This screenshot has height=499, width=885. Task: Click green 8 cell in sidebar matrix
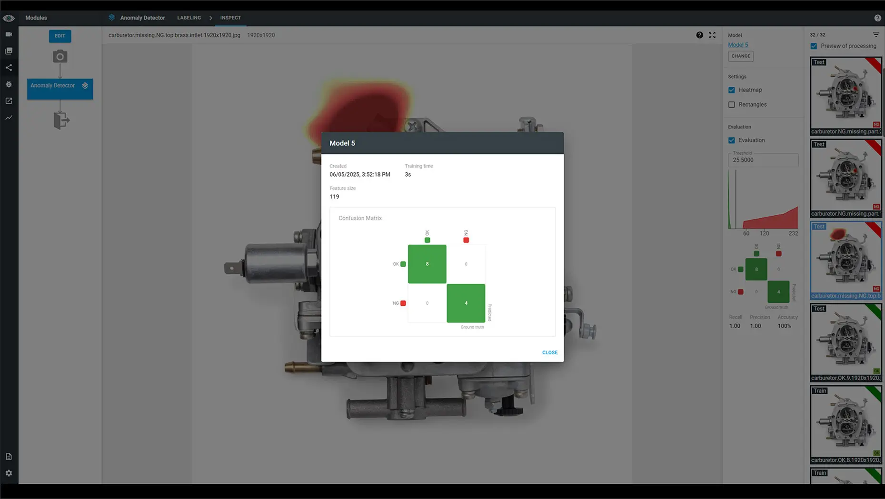[x=756, y=269]
